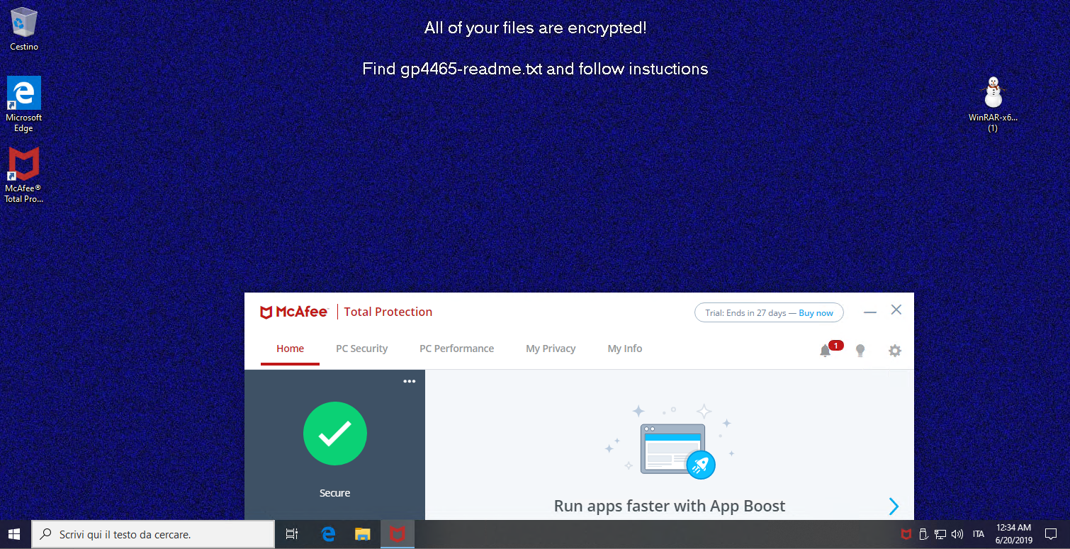Image resolution: width=1070 pixels, height=549 pixels.
Task: Click the green Secure checkmark status circle
Action: [x=335, y=434]
